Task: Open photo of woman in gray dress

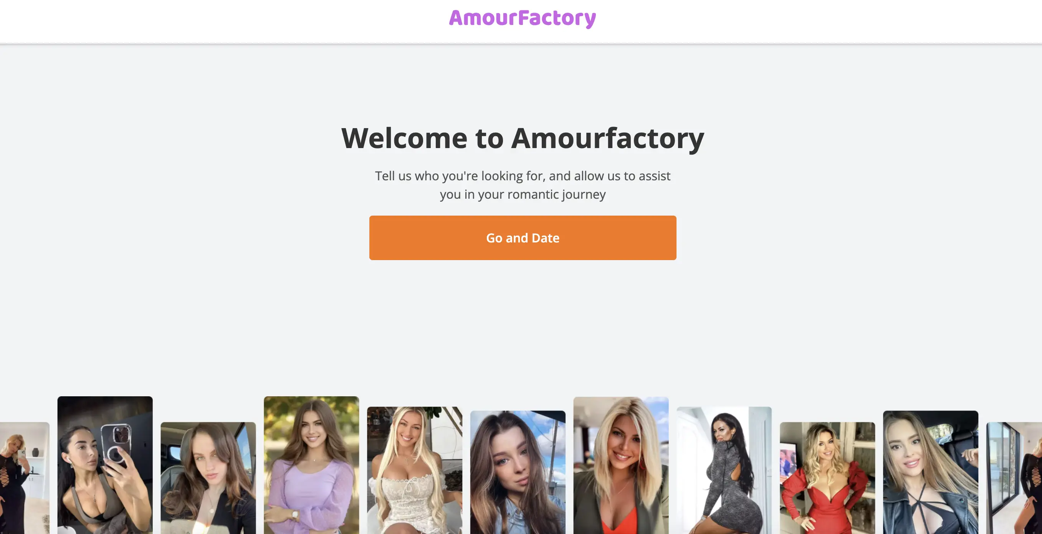Action: [x=724, y=470]
